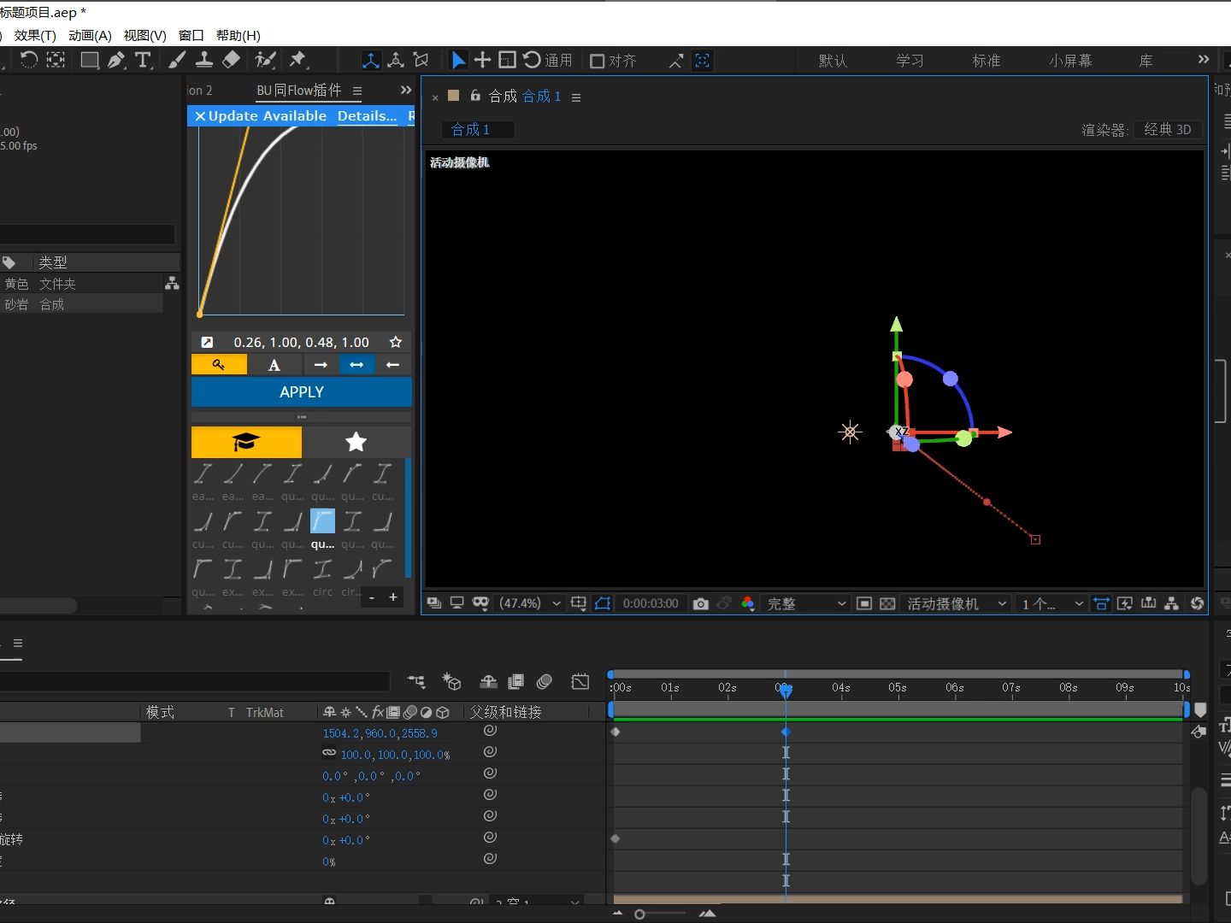The height and width of the screenshot is (923, 1231).
Task: Toggle the transparency grid in viewer
Action: pyautogui.click(x=887, y=603)
